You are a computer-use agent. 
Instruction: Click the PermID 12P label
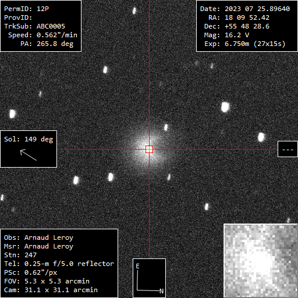click(26, 9)
